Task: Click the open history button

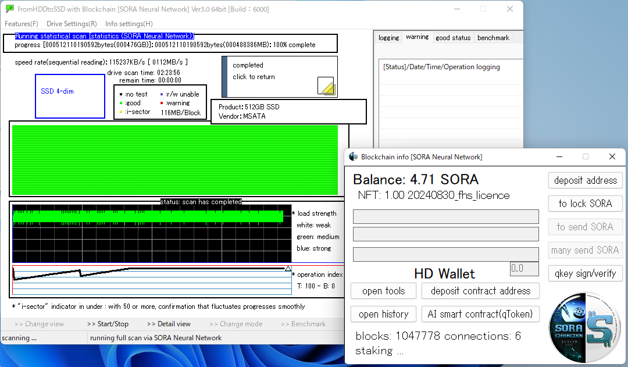Action: (383, 314)
